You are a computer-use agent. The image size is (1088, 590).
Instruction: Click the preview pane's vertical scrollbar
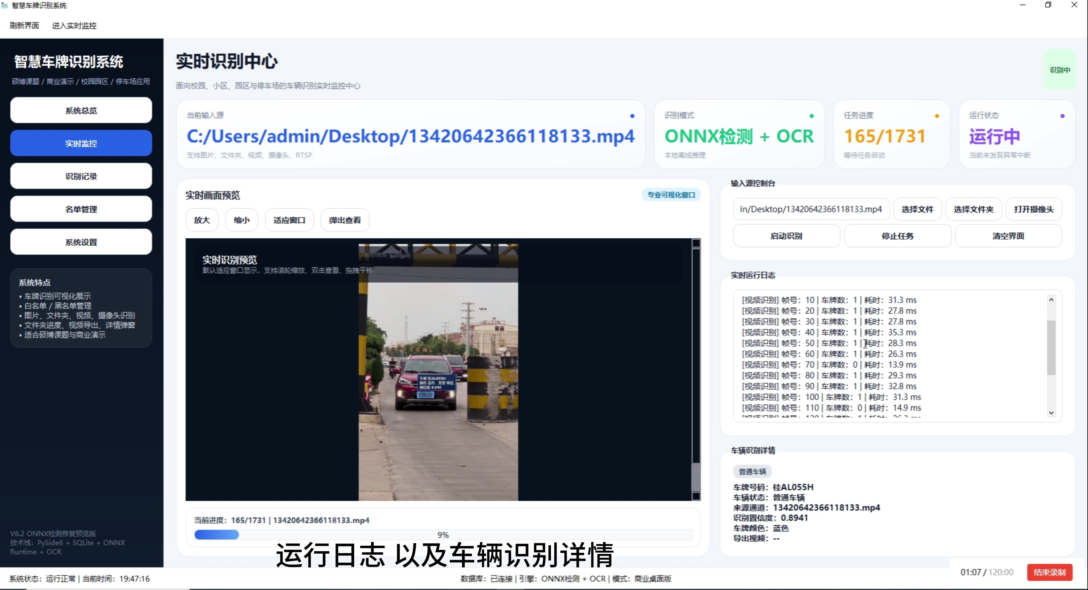[x=696, y=369]
